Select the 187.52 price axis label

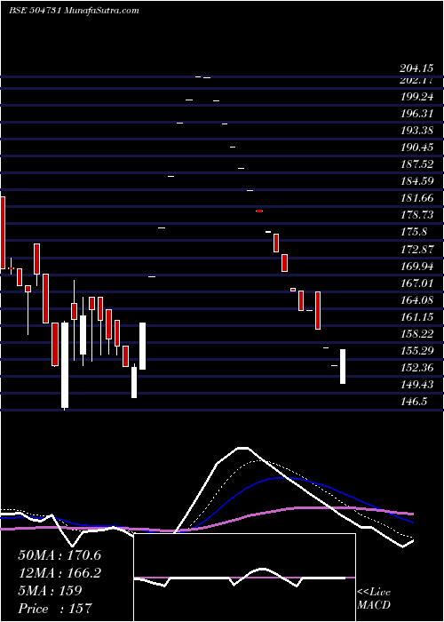point(416,164)
